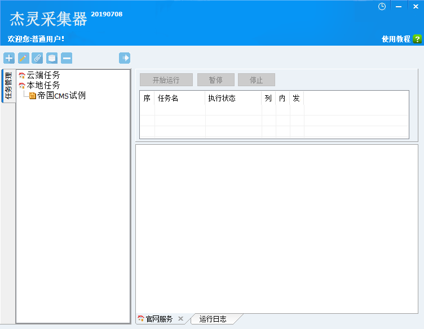The height and width of the screenshot is (329, 424).
Task: Close the 杰灵采集器 window
Action: click(416, 7)
